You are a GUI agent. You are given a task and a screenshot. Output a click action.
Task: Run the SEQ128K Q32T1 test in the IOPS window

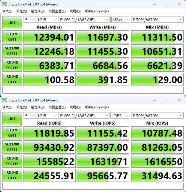coord(12,147)
